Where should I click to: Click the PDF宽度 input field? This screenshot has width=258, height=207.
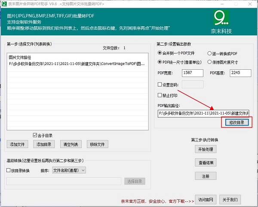click(193, 73)
